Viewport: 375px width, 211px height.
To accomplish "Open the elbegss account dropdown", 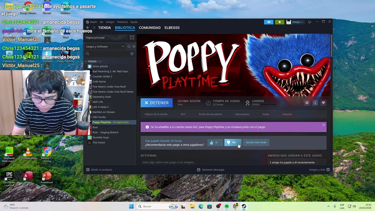I will pos(295,22).
